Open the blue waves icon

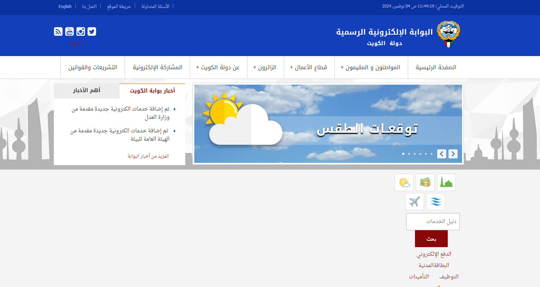click(x=436, y=202)
